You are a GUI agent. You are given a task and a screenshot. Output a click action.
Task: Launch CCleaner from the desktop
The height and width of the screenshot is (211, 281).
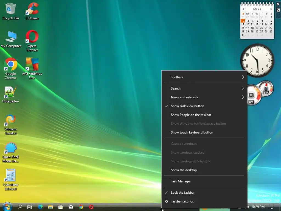tap(32, 11)
